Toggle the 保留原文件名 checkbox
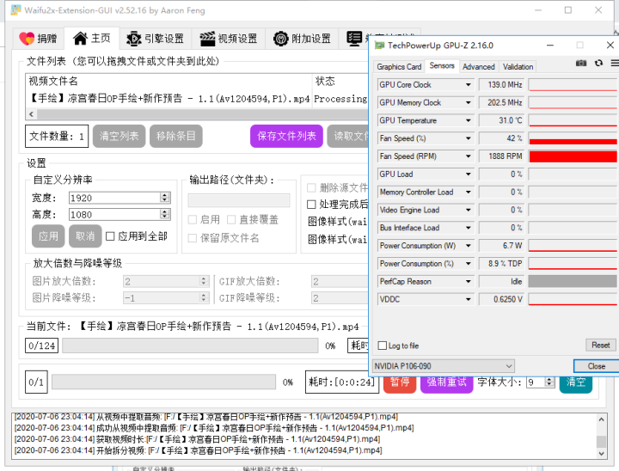The height and width of the screenshot is (471, 619). click(193, 238)
